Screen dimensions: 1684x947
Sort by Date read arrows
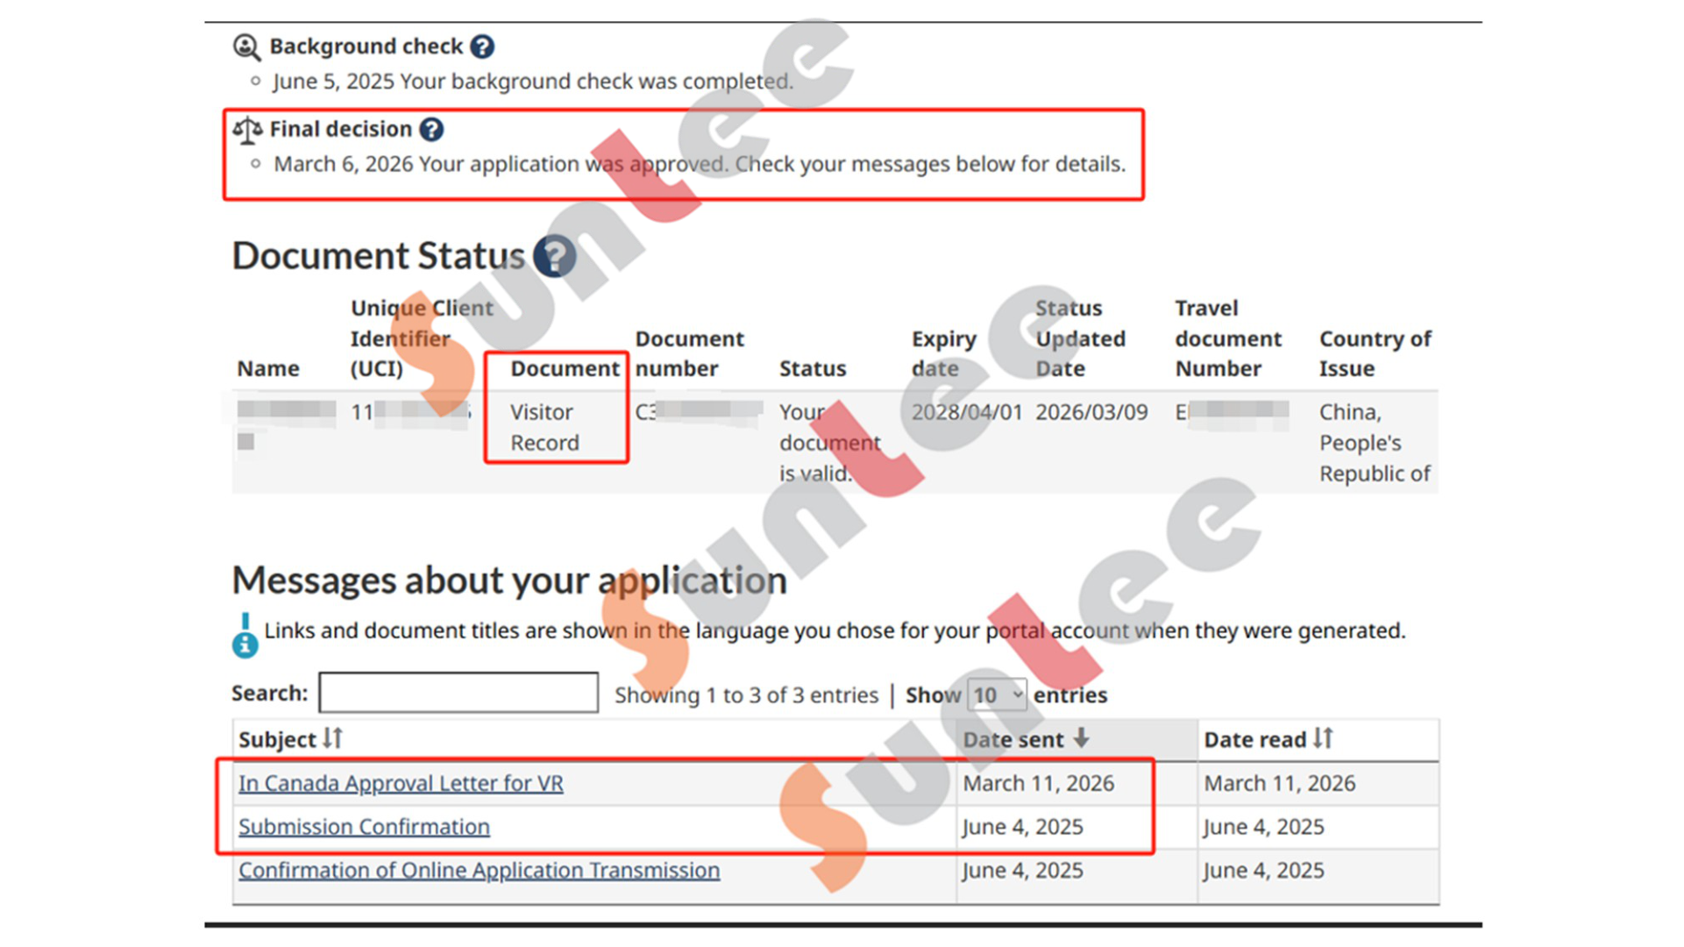(x=1323, y=738)
